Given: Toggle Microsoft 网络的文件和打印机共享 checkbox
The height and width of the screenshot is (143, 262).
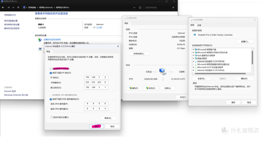Looking at the screenshot, I should 193,53.
